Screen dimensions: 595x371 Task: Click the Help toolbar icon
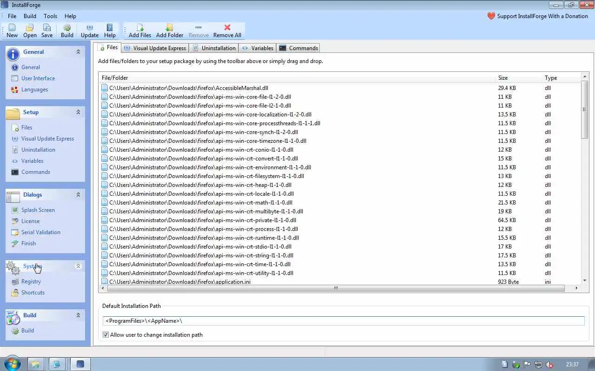110,31
